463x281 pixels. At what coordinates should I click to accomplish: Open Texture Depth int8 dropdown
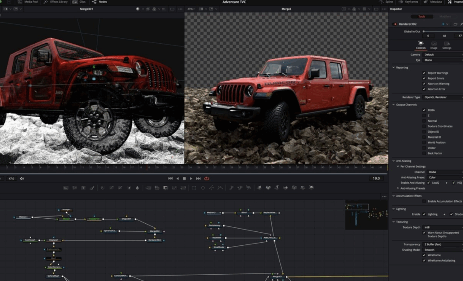(442, 227)
